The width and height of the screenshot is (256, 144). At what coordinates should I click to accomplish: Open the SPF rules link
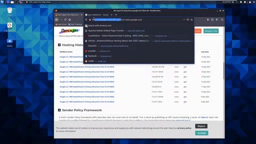coord(204,117)
